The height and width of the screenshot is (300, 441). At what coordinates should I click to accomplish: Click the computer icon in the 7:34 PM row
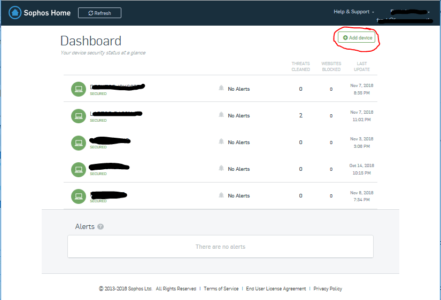coord(79,196)
